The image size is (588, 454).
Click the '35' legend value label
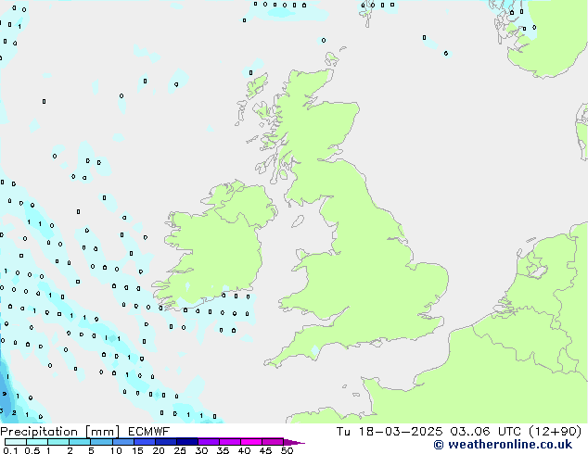tap(223, 450)
